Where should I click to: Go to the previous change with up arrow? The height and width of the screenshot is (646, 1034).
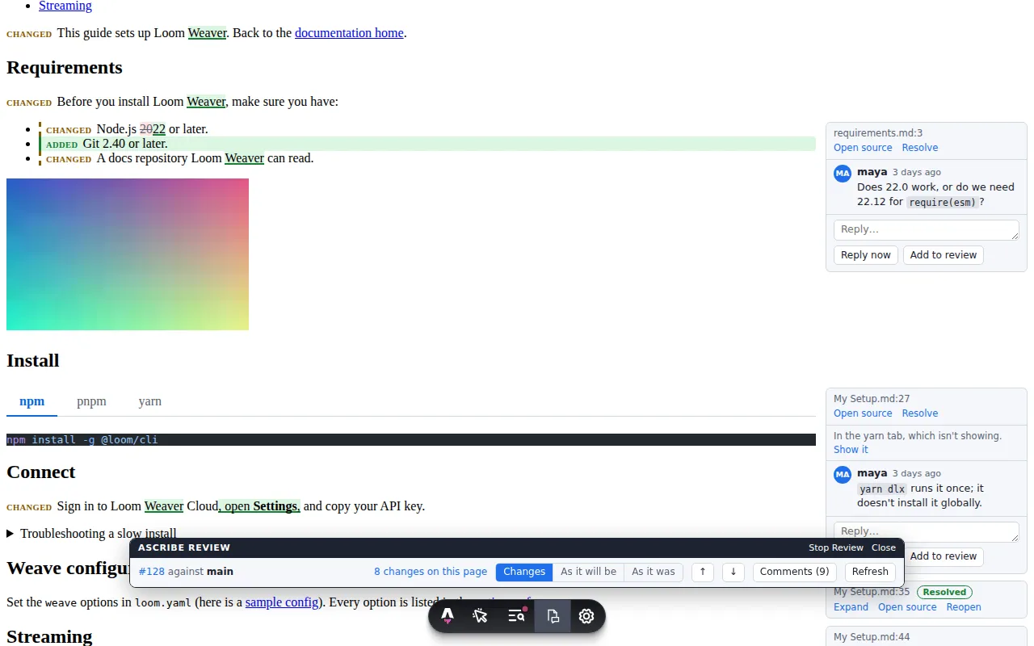703,572
